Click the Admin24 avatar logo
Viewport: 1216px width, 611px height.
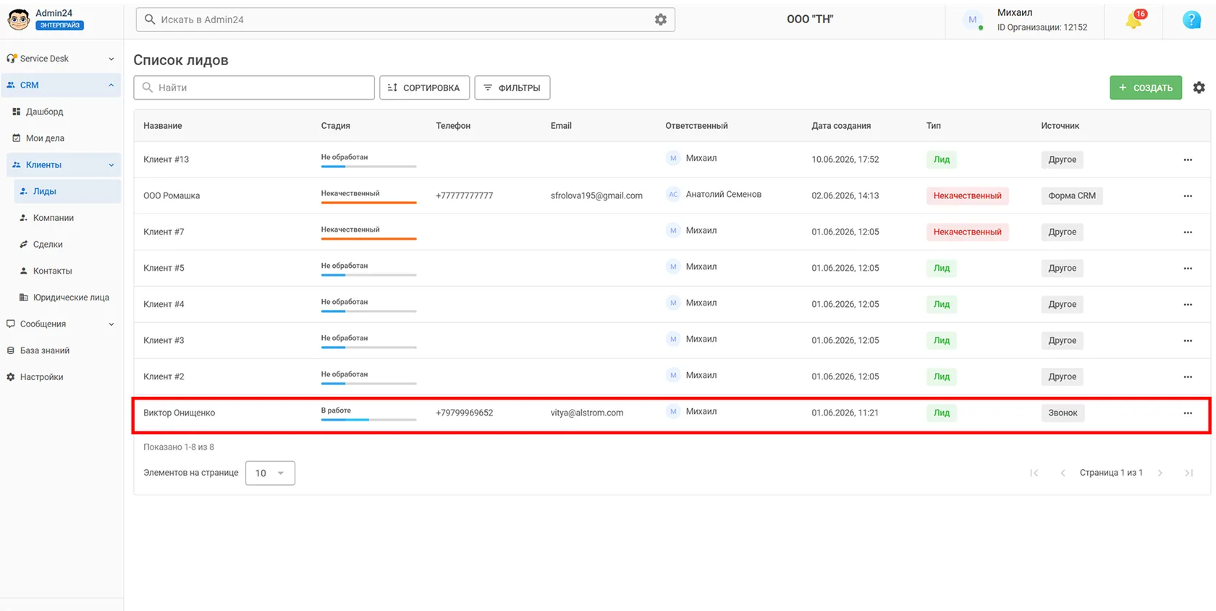click(18, 20)
